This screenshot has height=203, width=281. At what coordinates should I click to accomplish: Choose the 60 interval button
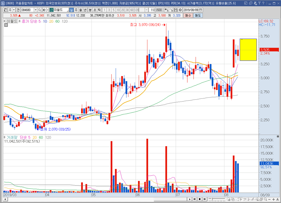132,10
